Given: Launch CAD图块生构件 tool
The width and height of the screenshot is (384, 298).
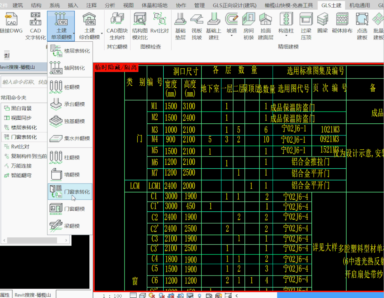Looking at the screenshot, I should point(117,26).
